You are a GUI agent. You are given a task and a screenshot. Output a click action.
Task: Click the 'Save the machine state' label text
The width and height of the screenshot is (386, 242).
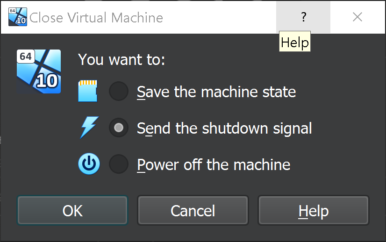pos(216,92)
